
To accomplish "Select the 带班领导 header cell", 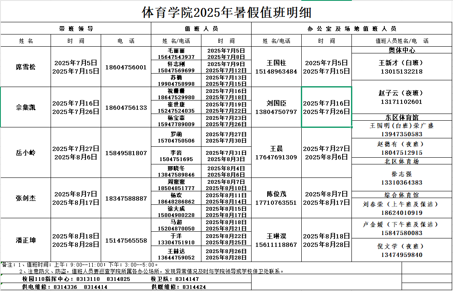I will coord(76,29).
